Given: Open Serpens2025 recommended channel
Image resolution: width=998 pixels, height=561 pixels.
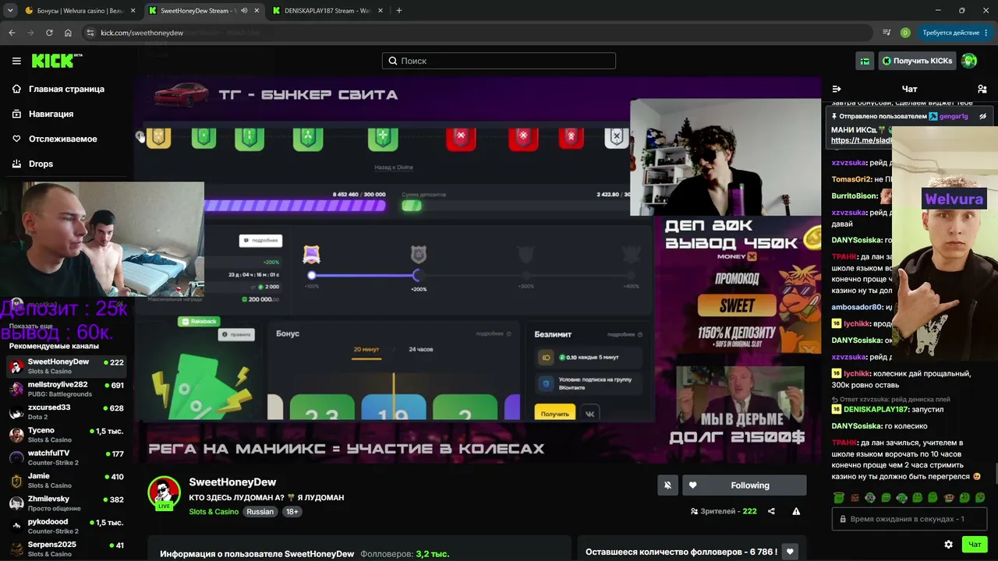Looking at the screenshot, I should 67,549.
